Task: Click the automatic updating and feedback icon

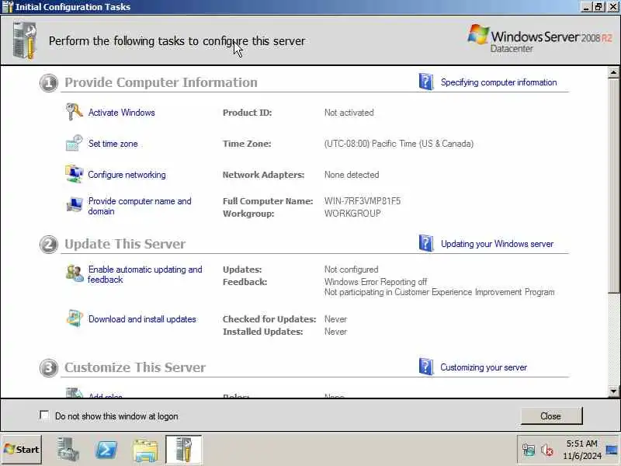Action: click(x=74, y=273)
